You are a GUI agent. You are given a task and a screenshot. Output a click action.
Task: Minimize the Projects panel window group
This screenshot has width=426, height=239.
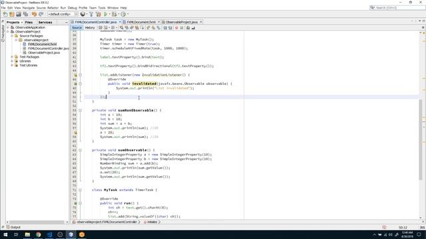pos(67,23)
